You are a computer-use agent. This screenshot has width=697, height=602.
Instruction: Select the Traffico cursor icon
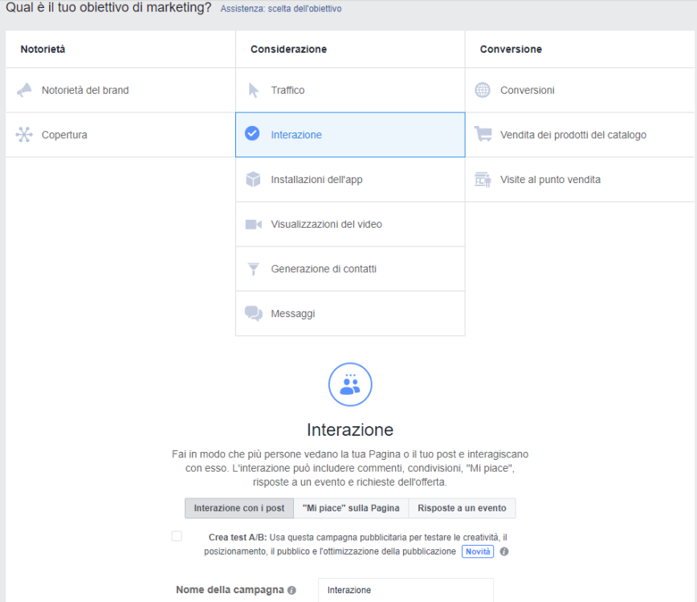pos(253,90)
